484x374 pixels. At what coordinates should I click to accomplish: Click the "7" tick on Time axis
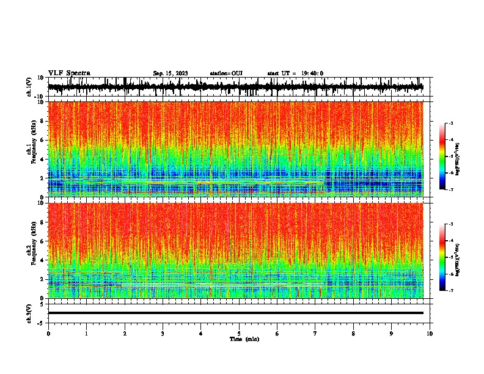(315, 334)
